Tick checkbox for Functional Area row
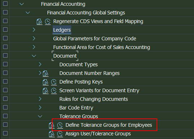Image resolution: width=194 pixels, height=139 pixels. pyautogui.click(x=5, y=47)
